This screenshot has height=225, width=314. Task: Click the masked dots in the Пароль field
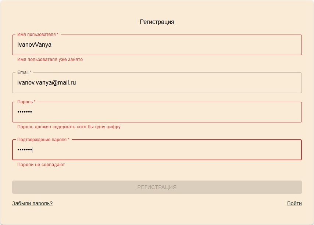pos(25,112)
